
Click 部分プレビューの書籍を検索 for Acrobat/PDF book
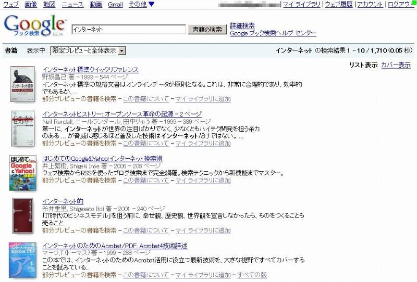pyautogui.click(x=79, y=275)
